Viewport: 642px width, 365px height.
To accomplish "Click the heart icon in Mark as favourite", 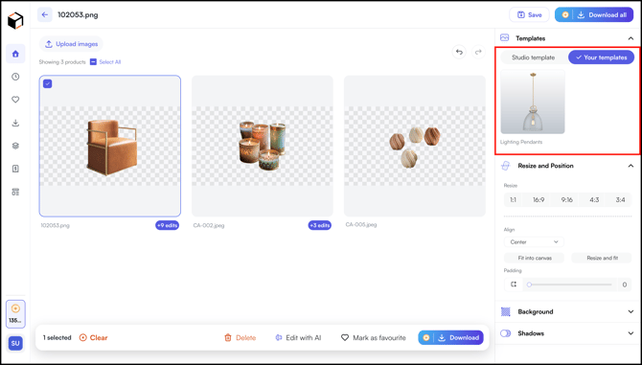I will (345, 337).
